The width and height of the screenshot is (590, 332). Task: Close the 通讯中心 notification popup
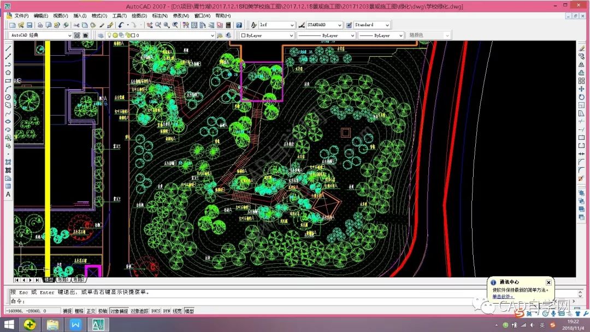coord(548,282)
